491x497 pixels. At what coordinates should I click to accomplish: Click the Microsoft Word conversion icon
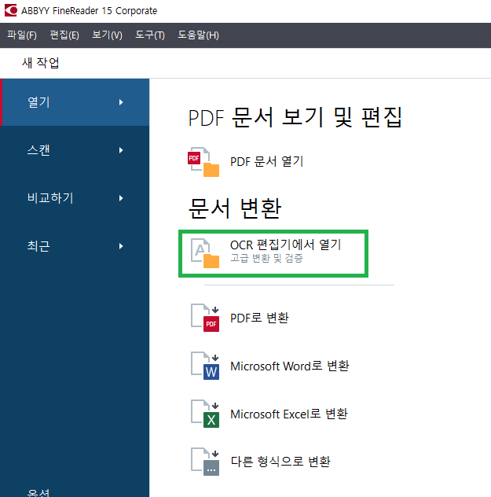(x=205, y=366)
